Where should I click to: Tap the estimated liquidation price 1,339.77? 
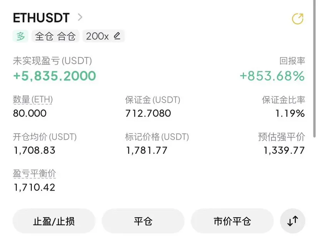pyautogui.click(x=284, y=150)
